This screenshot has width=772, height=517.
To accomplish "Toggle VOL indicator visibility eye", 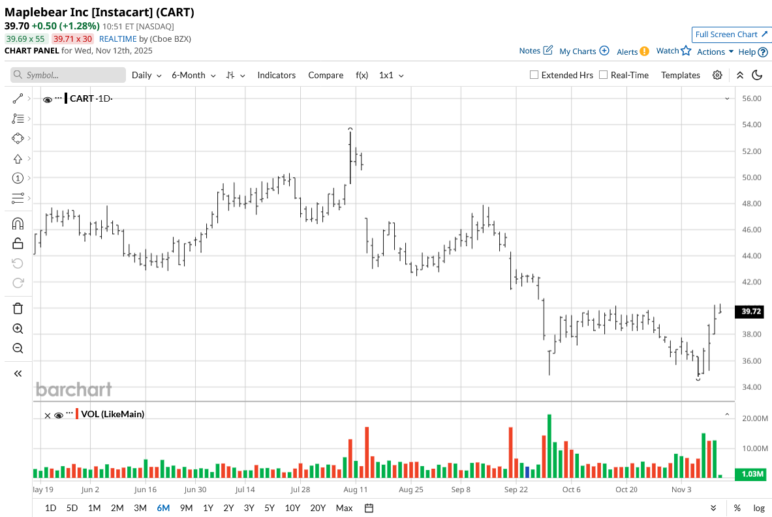I will 59,415.
